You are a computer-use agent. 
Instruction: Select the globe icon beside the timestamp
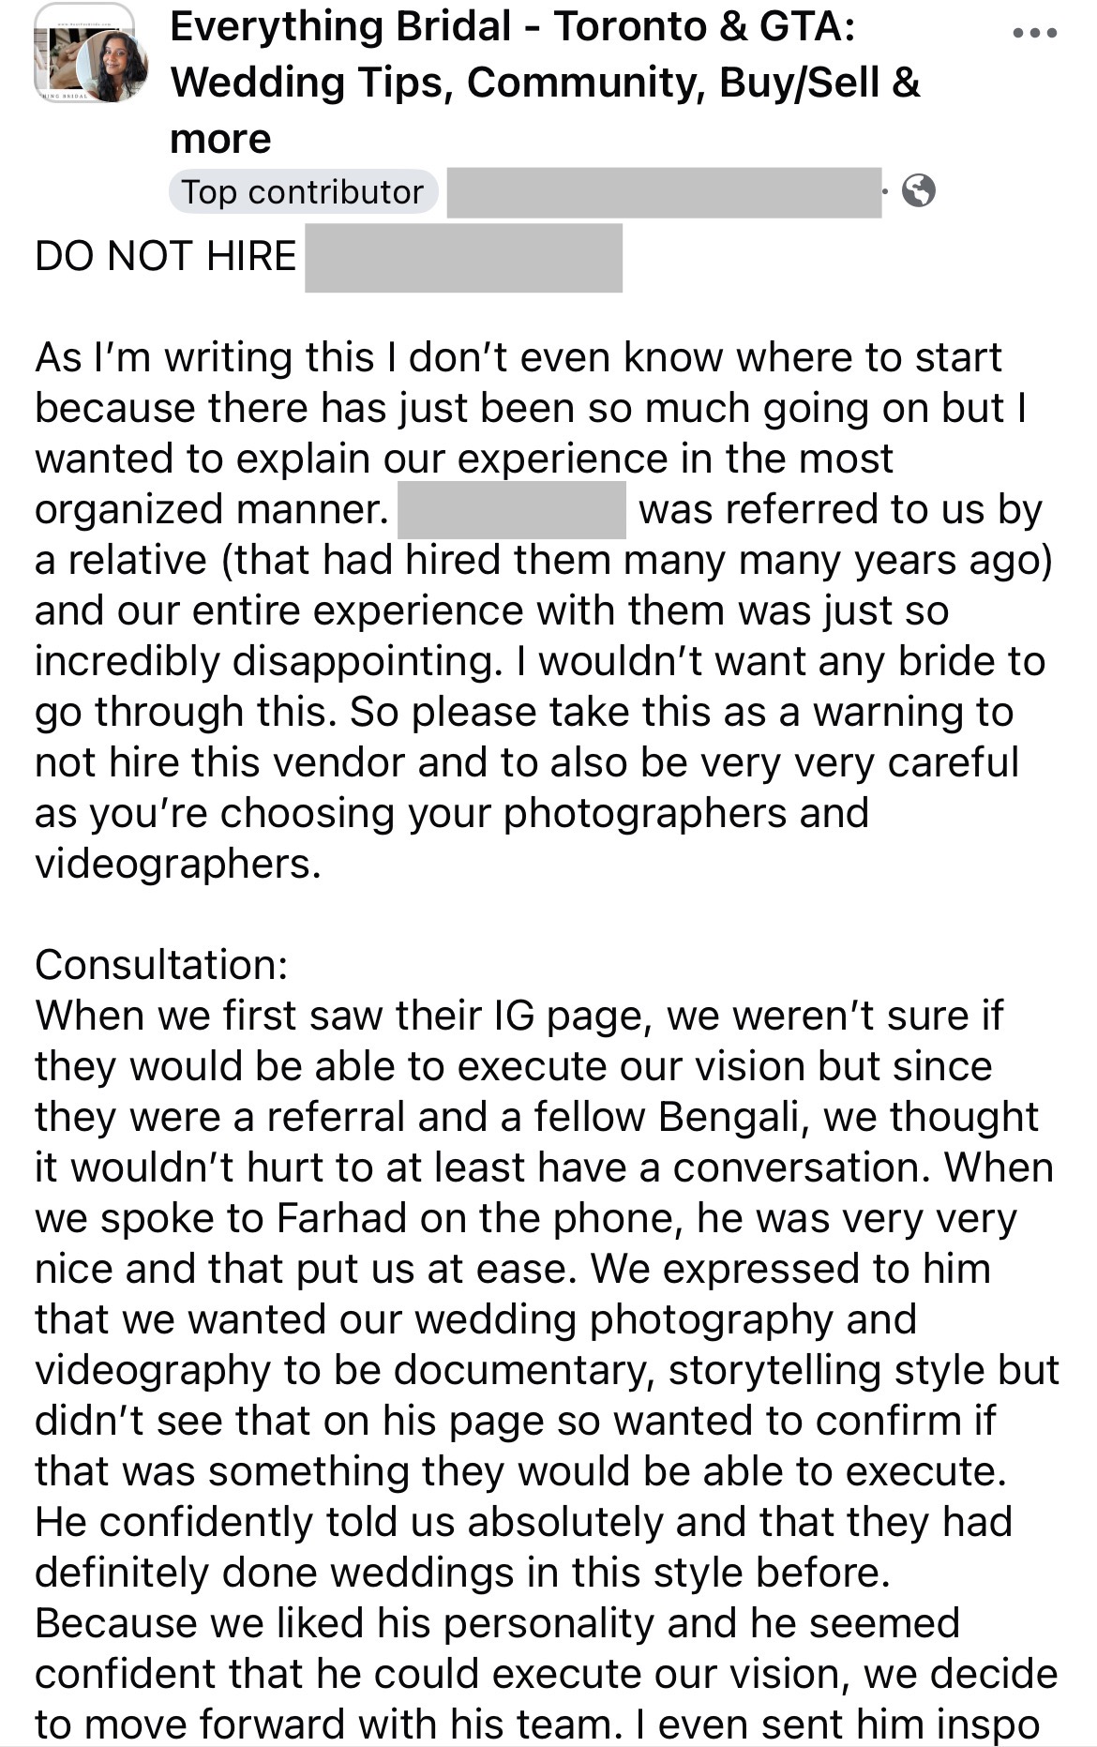[x=920, y=191]
